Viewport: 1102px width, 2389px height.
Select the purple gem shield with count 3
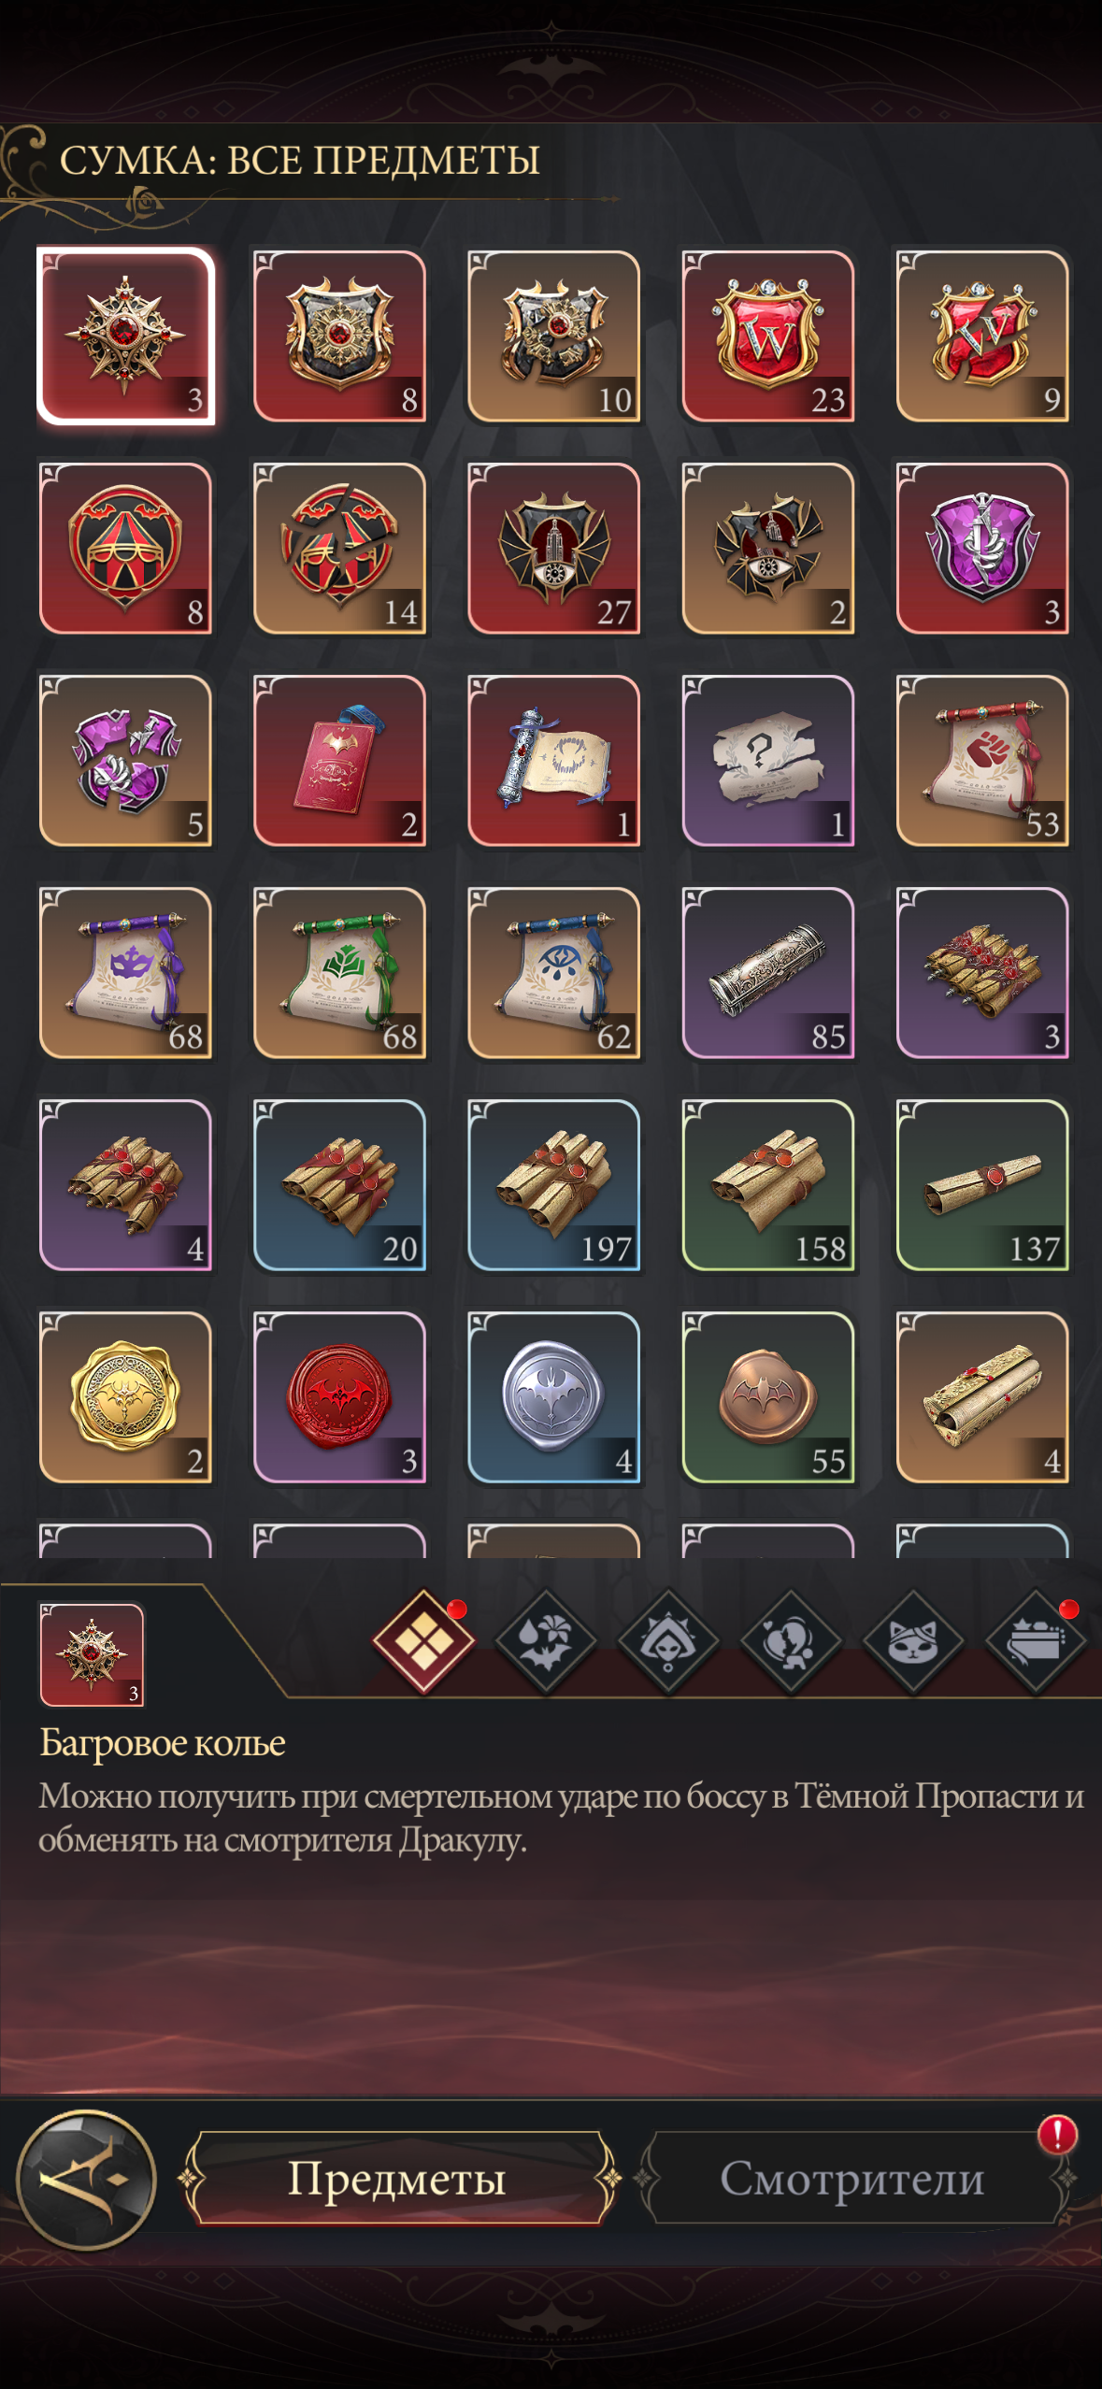(982, 549)
